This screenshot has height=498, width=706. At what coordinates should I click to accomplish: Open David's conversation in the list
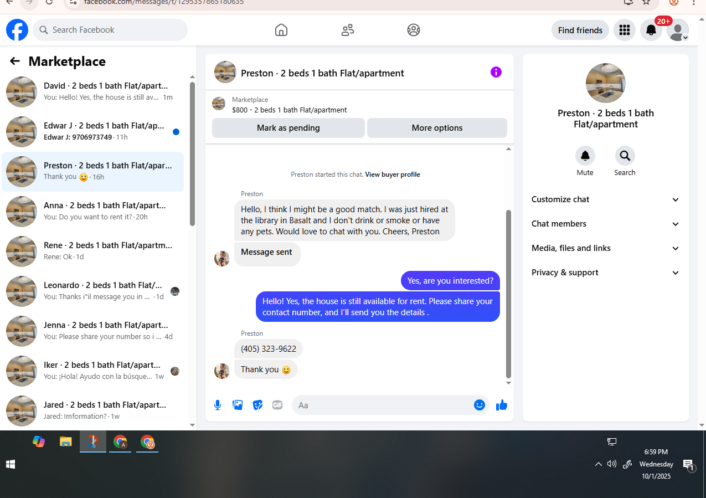pyautogui.click(x=93, y=92)
